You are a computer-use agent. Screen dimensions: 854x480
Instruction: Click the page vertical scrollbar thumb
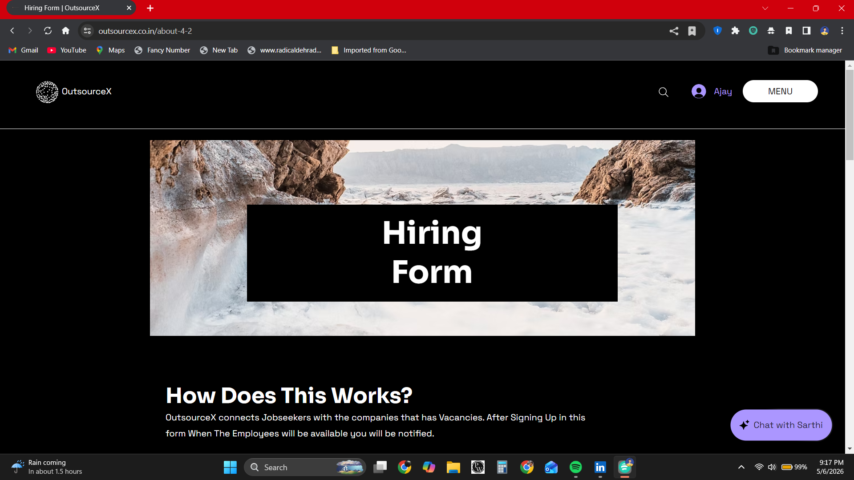tap(850, 115)
